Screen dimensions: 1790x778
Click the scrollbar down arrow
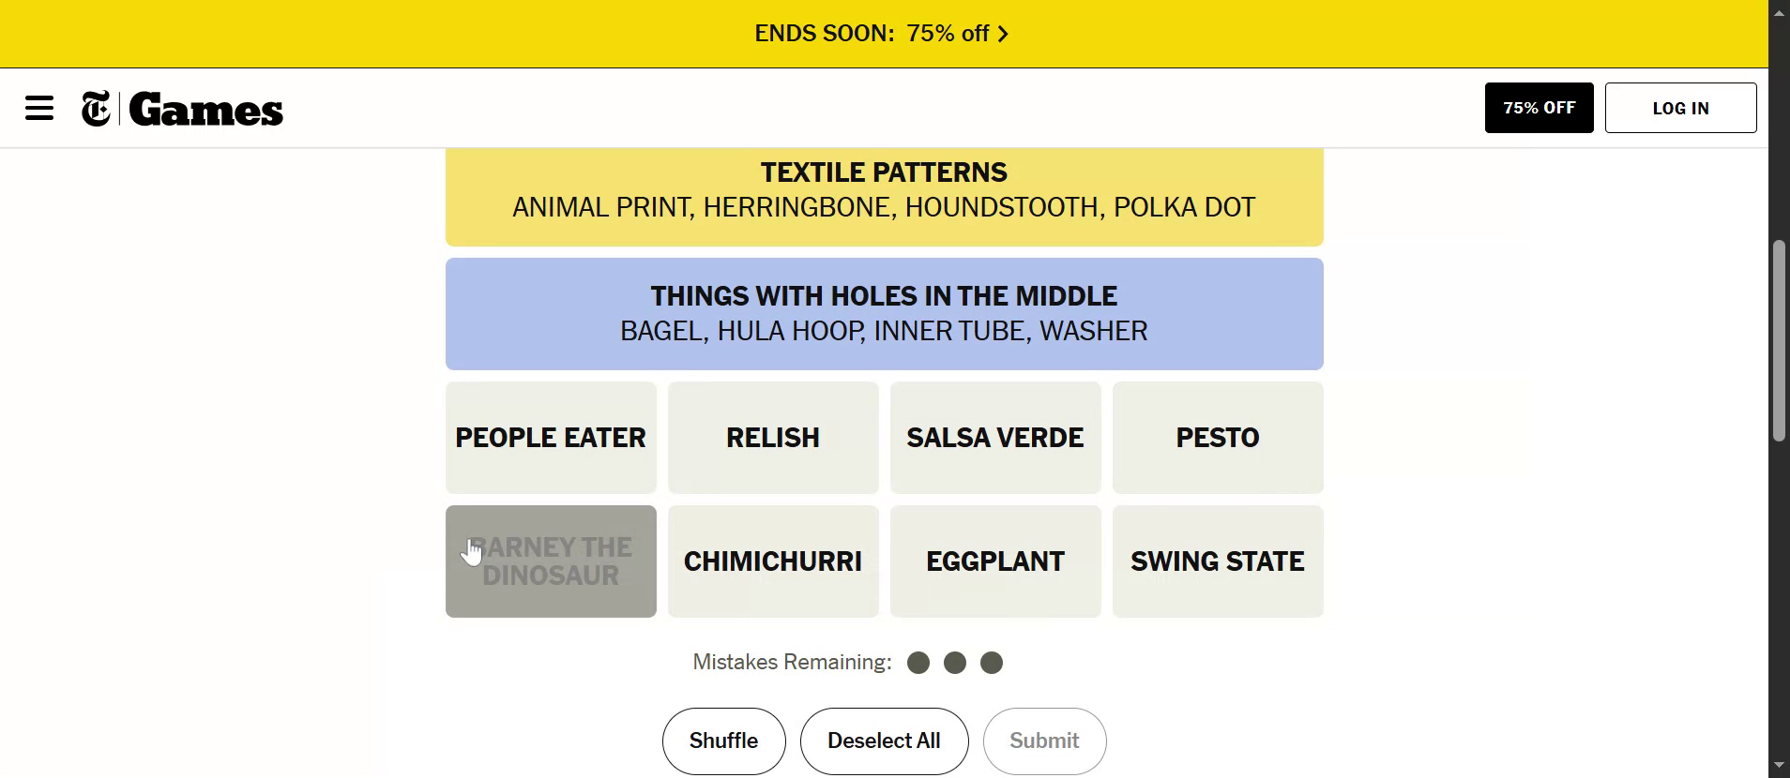pyautogui.click(x=1779, y=767)
